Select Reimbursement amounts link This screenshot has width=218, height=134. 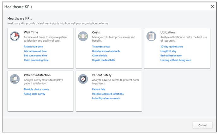(106, 51)
